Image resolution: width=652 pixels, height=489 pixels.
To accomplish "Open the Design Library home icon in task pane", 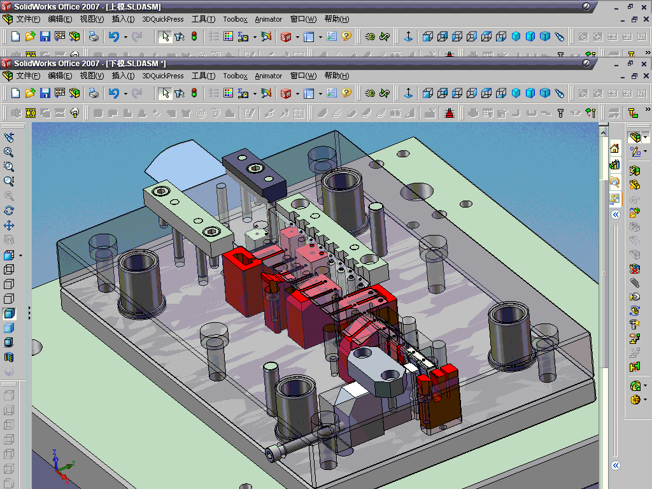I will 614,148.
